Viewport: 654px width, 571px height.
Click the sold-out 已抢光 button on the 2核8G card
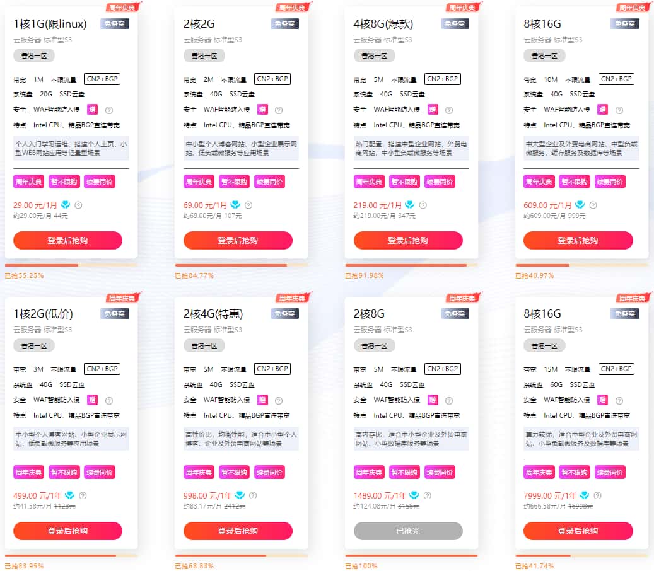click(x=408, y=531)
